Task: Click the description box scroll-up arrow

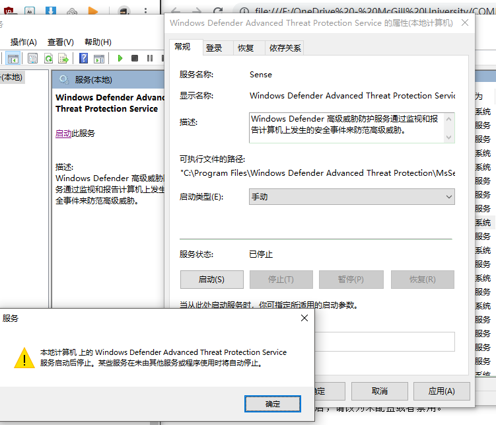Action: (448, 119)
